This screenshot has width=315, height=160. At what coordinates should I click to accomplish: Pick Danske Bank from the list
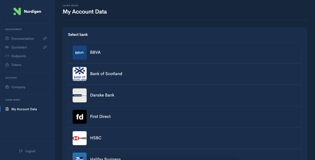coord(185,96)
